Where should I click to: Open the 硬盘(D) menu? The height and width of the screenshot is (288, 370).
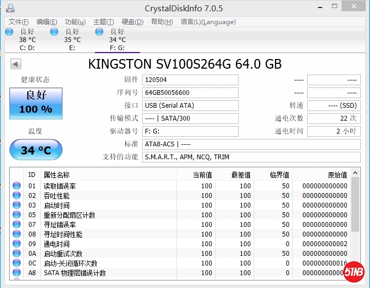pyautogui.click(x=132, y=22)
